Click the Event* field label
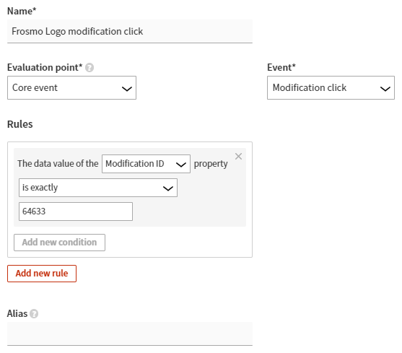 (x=281, y=67)
